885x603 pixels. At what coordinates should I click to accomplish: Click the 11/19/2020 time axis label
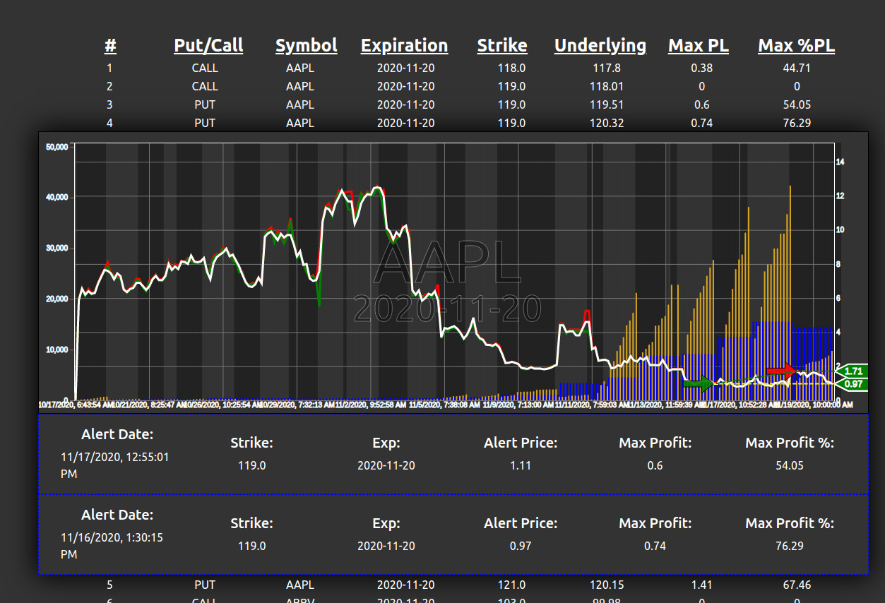tap(814, 405)
